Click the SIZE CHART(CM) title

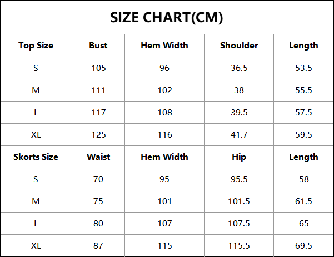(x=167, y=17)
